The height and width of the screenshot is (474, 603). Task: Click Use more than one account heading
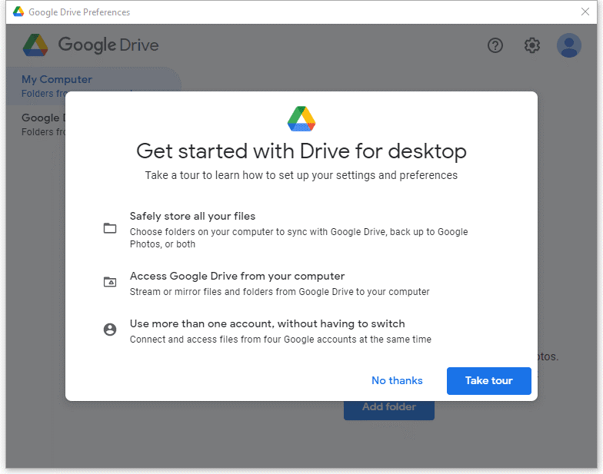coord(268,324)
